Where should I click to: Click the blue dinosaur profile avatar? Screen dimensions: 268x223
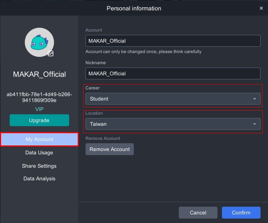coord(39,42)
